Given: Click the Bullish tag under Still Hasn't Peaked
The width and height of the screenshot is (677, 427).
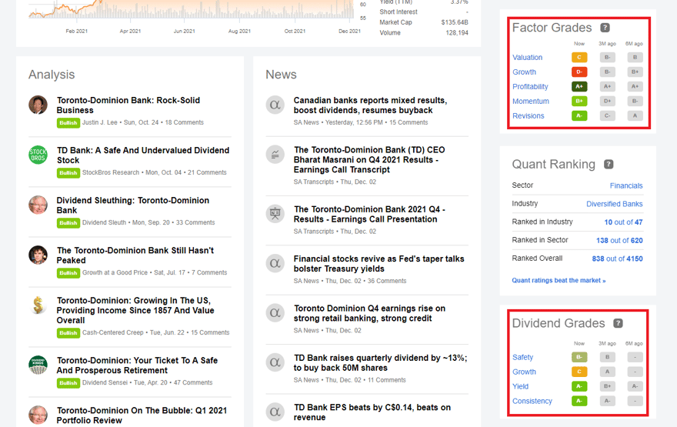Looking at the screenshot, I should pos(68,273).
